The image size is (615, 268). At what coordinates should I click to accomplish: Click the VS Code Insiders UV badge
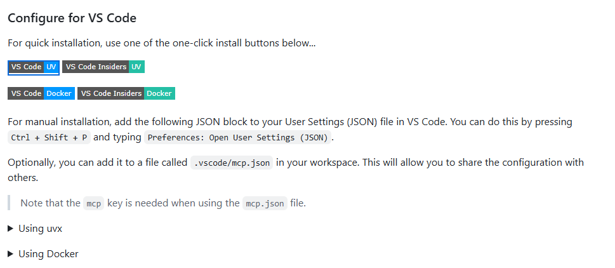(103, 67)
